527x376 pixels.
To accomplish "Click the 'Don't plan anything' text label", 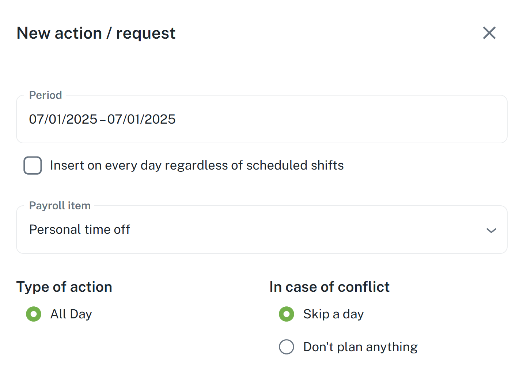I will (360, 347).
